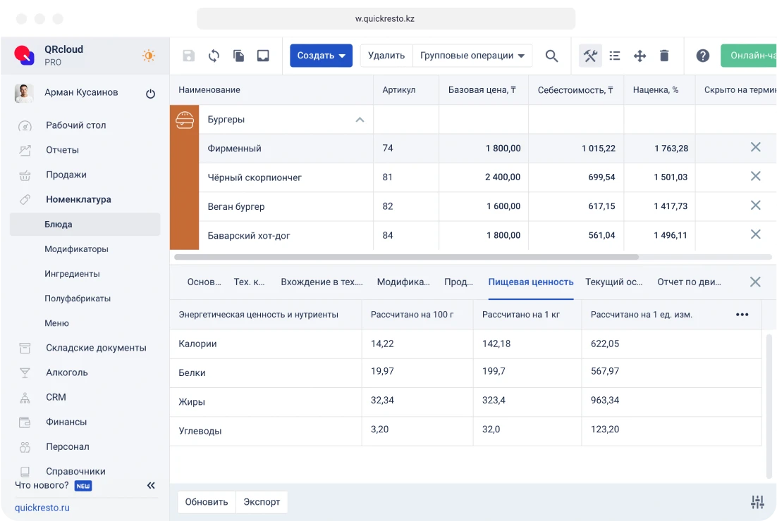Image resolution: width=777 pixels, height=521 pixels.
Task: Click the Обновить button
Action: tap(206, 501)
